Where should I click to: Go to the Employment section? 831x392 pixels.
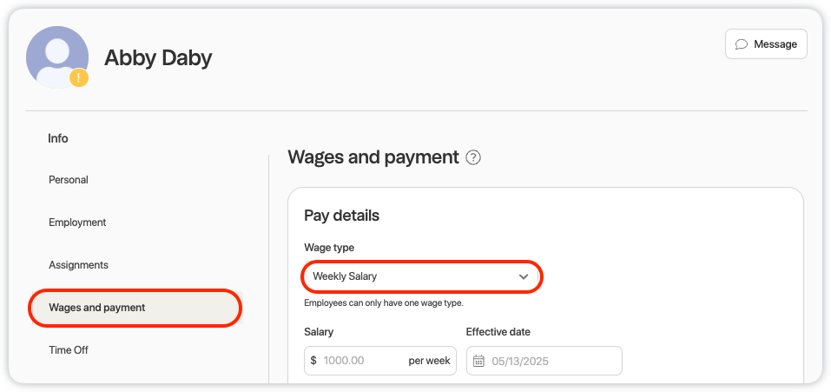click(77, 223)
